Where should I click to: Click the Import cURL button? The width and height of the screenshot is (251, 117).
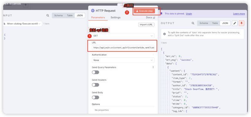(146, 25)
